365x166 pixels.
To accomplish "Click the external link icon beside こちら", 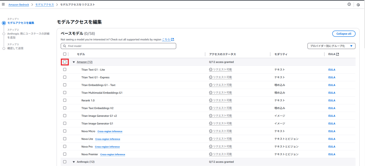I will tap(172, 40).
